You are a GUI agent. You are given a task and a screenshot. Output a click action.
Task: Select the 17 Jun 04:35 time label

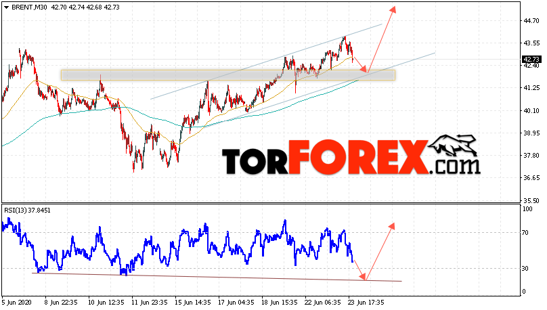click(236, 303)
